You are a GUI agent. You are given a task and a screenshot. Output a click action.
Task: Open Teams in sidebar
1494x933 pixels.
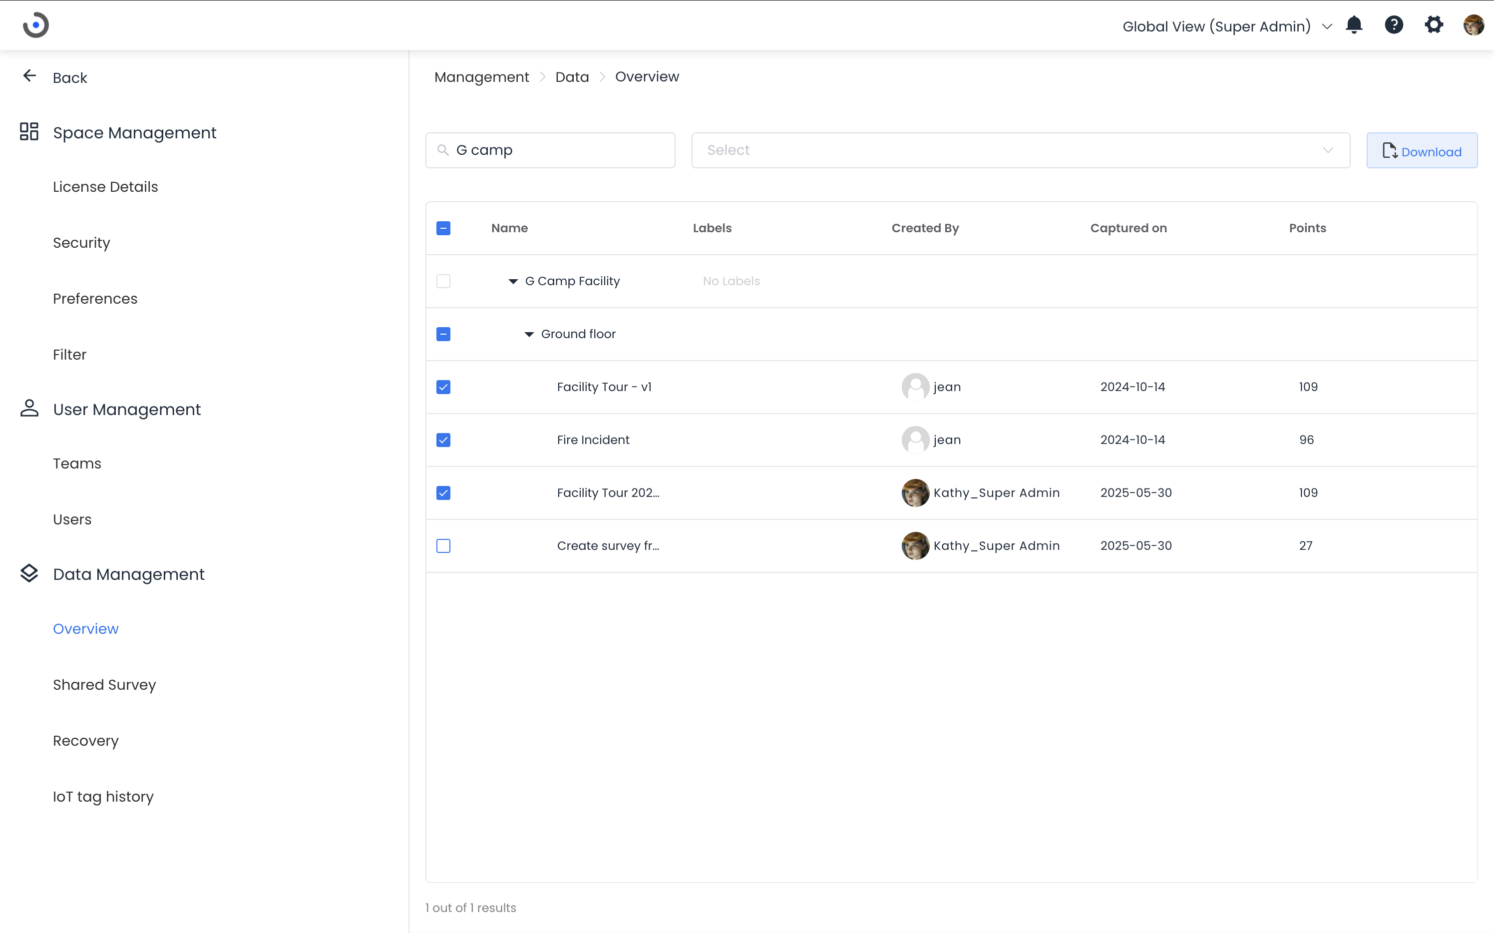(x=77, y=464)
